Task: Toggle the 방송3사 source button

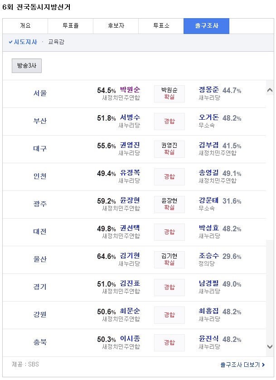Action: tap(27, 66)
